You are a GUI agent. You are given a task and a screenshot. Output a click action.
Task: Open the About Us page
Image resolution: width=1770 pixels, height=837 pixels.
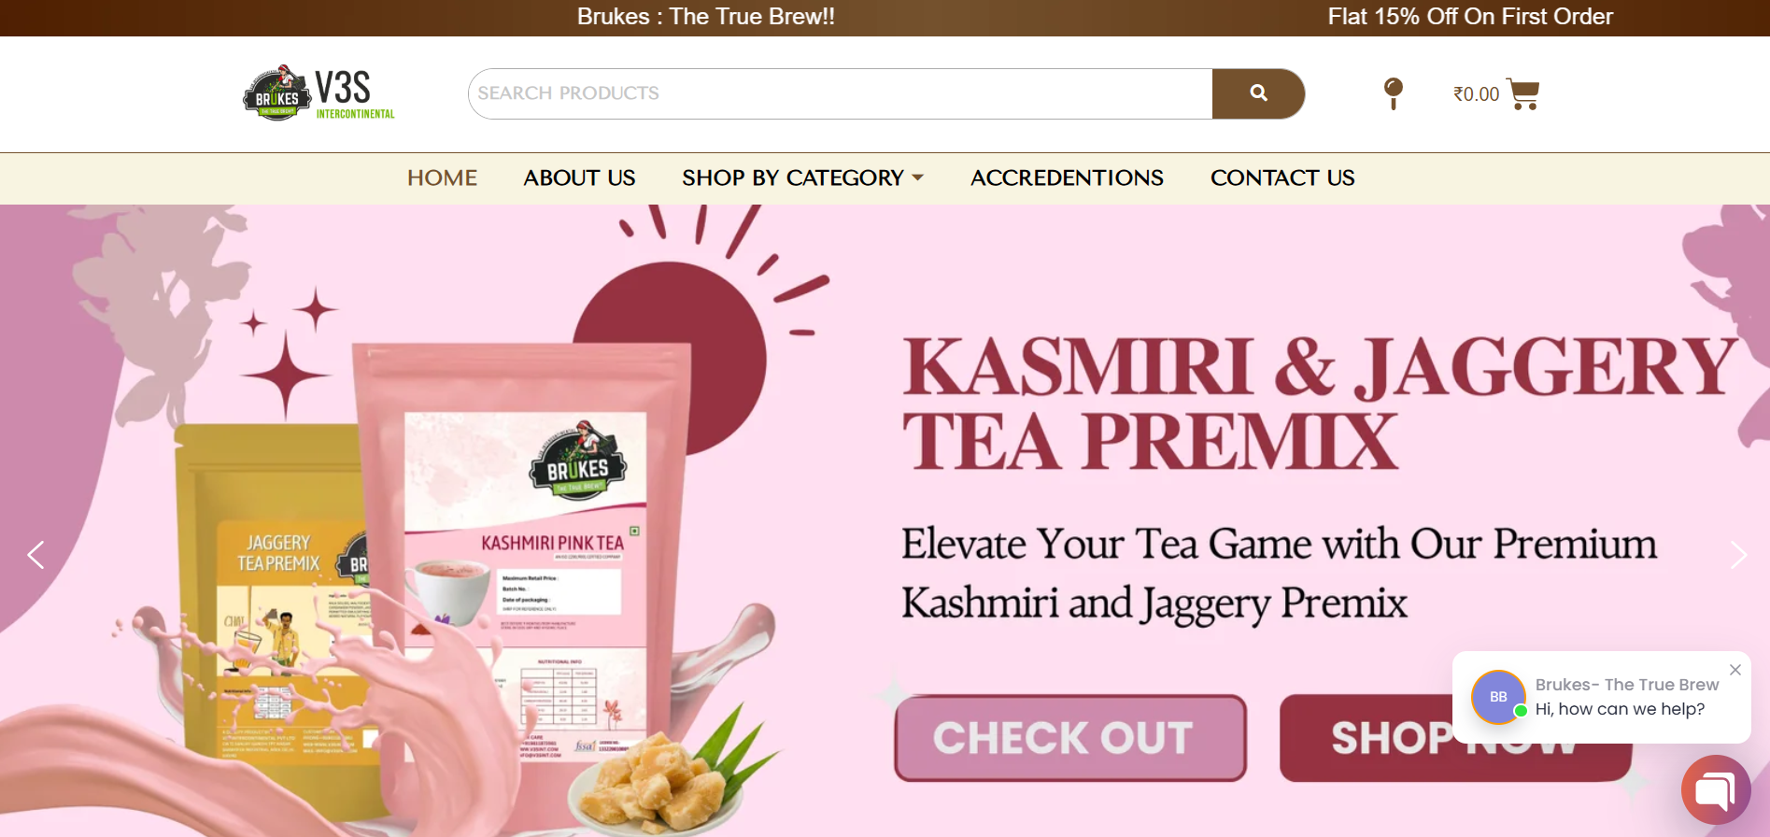click(x=579, y=177)
